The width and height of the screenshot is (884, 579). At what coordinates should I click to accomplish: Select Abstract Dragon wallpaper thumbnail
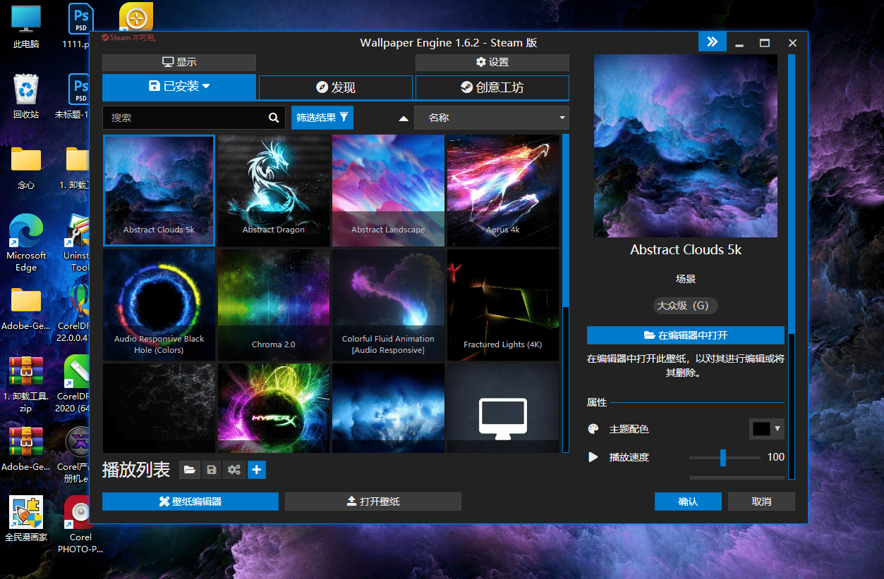click(274, 191)
